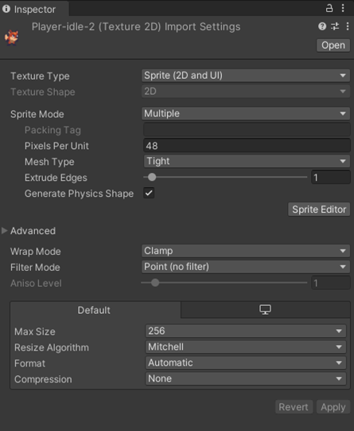Open the Filter Mode dropdown
This screenshot has height=431, width=354.
pyautogui.click(x=246, y=267)
